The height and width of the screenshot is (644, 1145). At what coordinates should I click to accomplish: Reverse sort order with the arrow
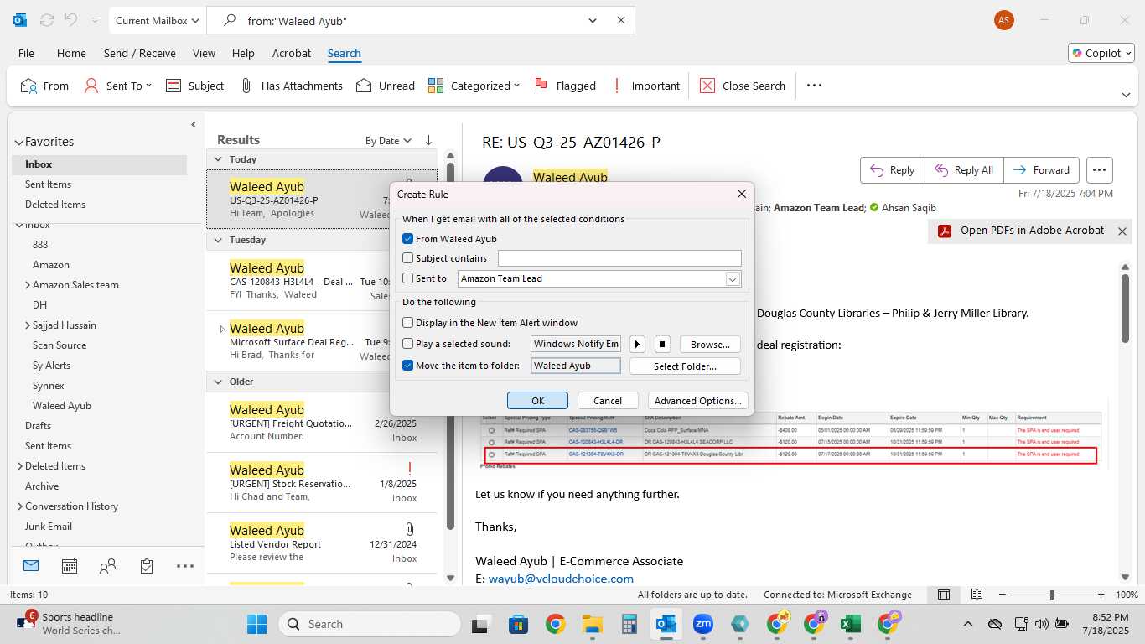click(428, 140)
